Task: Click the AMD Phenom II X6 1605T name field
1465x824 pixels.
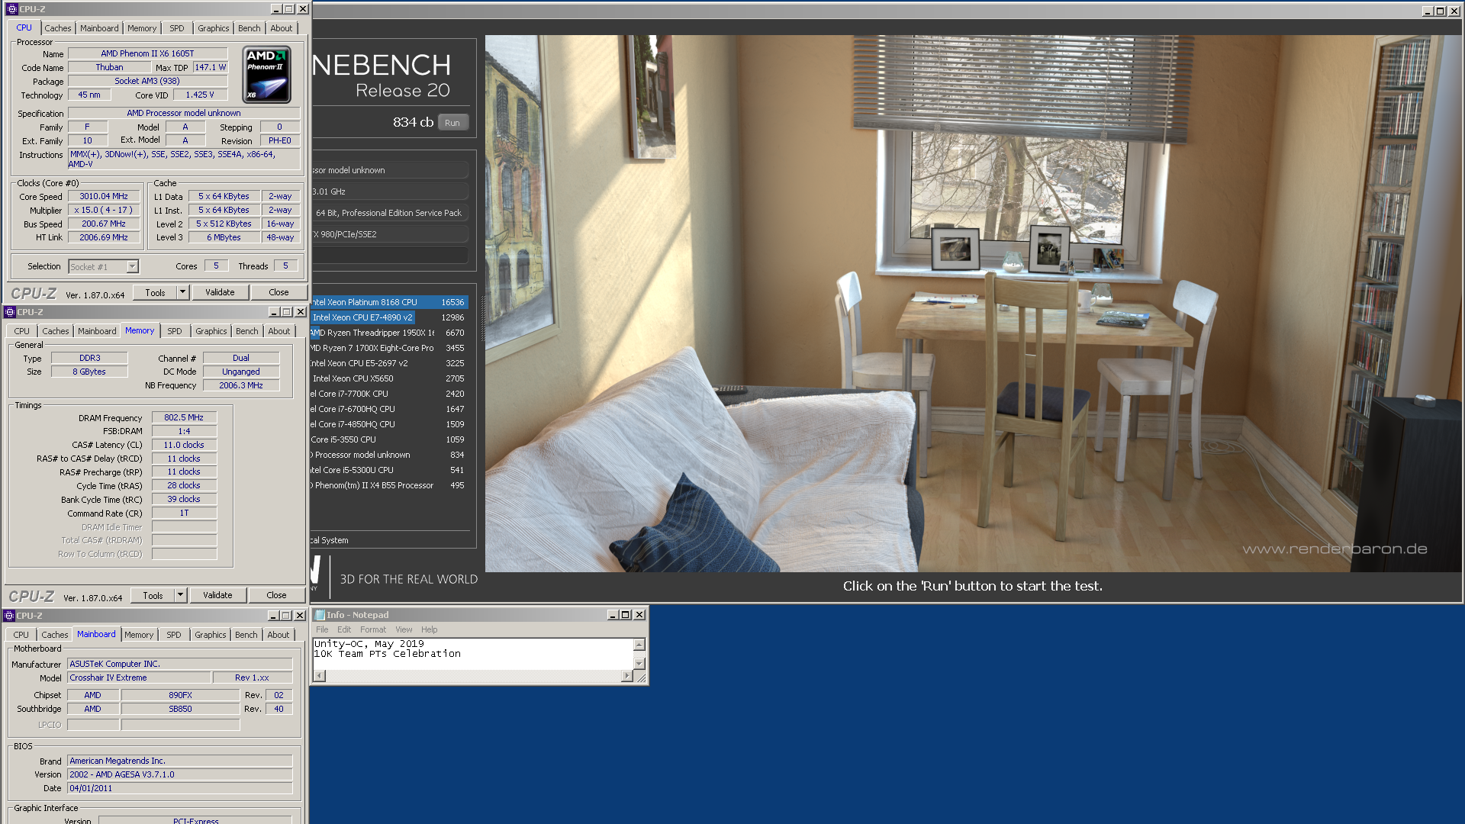Action: click(x=148, y=53)
